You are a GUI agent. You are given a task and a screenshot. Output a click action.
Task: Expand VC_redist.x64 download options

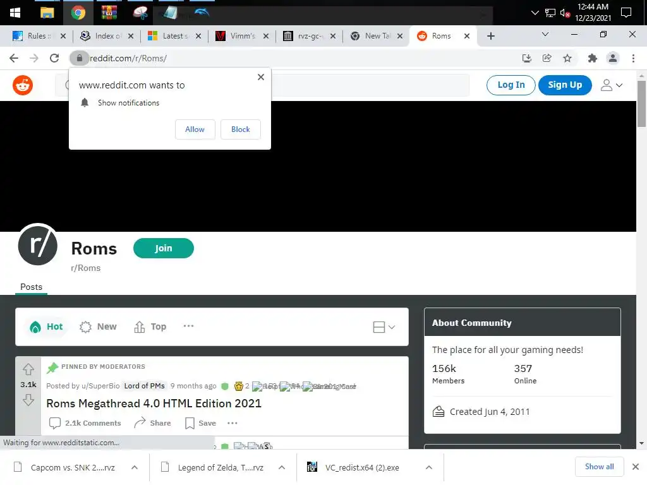click(429, 467)
